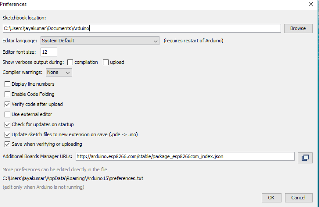Enable verbose output during compilation

point(70,62)
